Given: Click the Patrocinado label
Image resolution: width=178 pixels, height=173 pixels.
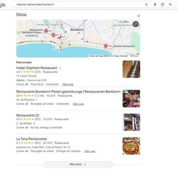Looking at the screenshot, I should coord(24,62).
